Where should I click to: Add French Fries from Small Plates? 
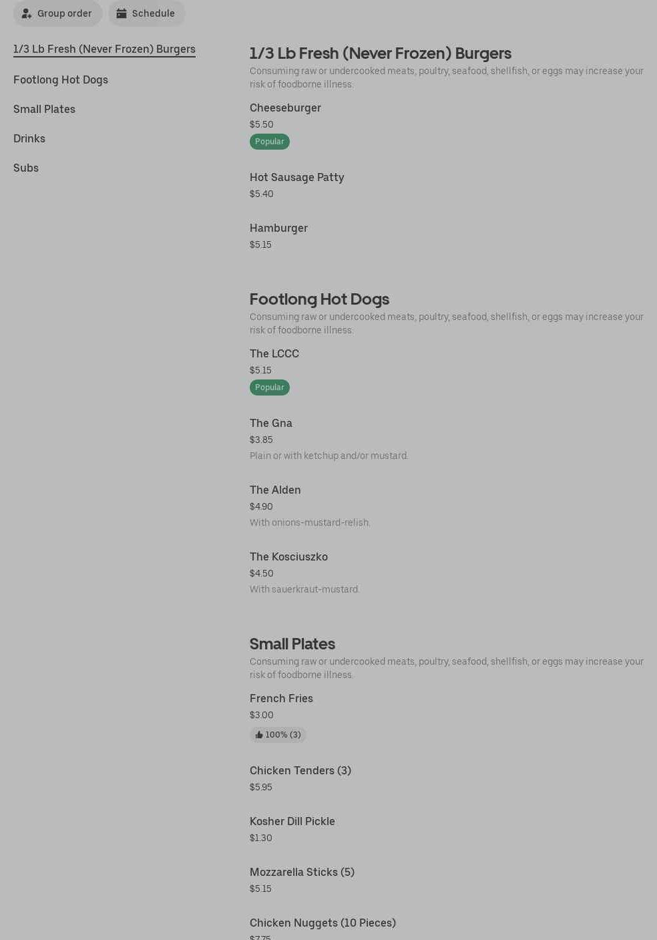pyautogui.click(x=281, y=699)
